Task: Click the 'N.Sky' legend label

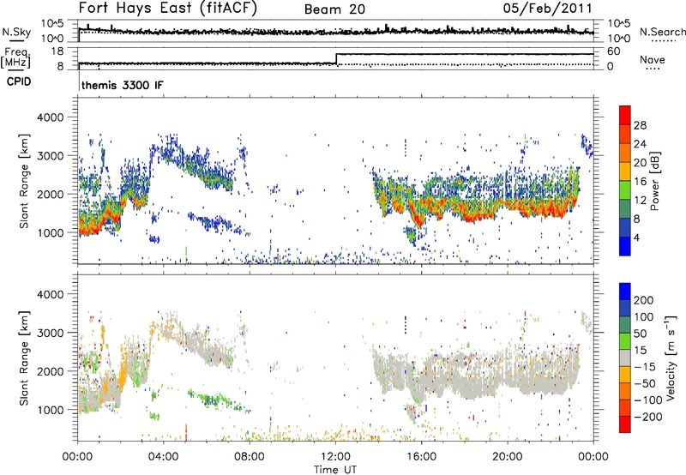Action: [16, 32]
